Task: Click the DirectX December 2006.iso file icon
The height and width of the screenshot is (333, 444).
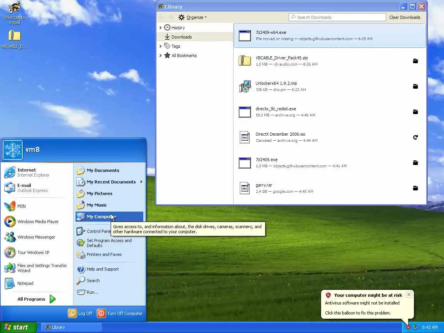Action: click(245, 137)
